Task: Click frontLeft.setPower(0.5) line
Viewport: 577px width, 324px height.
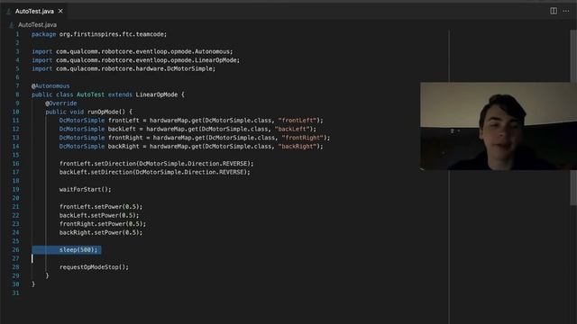Action: 101,206
